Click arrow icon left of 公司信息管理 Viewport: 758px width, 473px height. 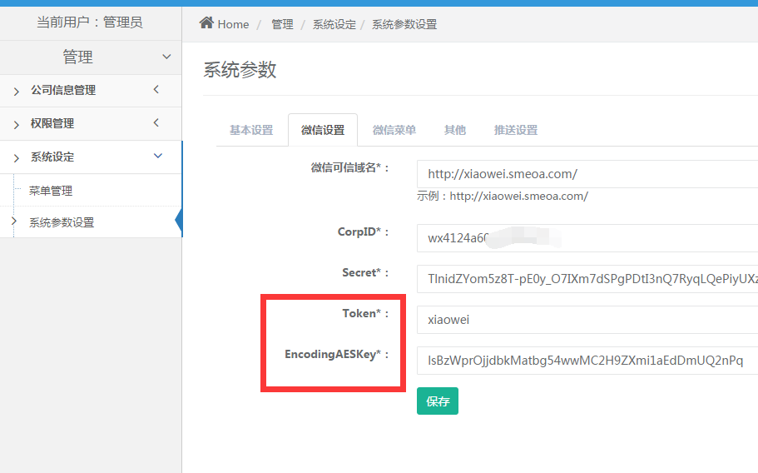pyautogui.click(x=16, y=91)
